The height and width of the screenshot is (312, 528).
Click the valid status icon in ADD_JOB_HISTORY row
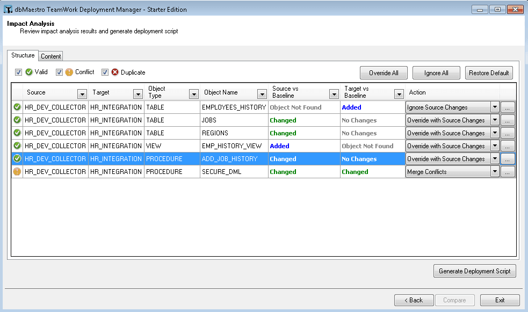coord(17,158)
